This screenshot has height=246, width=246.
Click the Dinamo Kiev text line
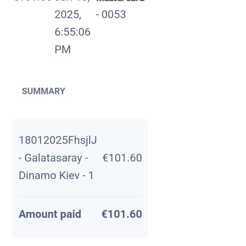point(56,176)
